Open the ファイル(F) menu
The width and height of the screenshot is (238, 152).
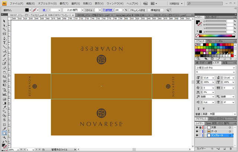pyautogui.click(x=16, y=3)
